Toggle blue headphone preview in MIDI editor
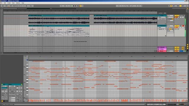 click(x=27, y=60)
